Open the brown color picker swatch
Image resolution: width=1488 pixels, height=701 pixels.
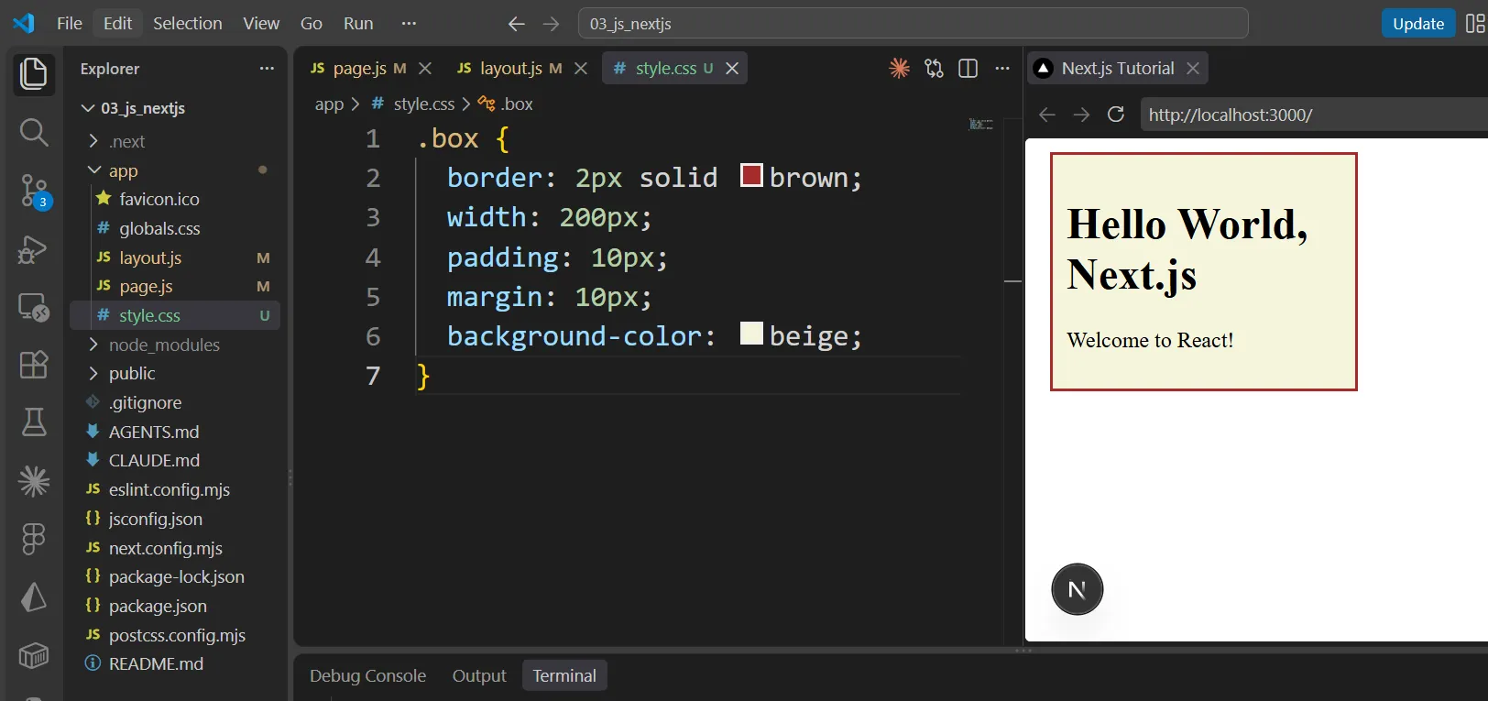(751, 175)
